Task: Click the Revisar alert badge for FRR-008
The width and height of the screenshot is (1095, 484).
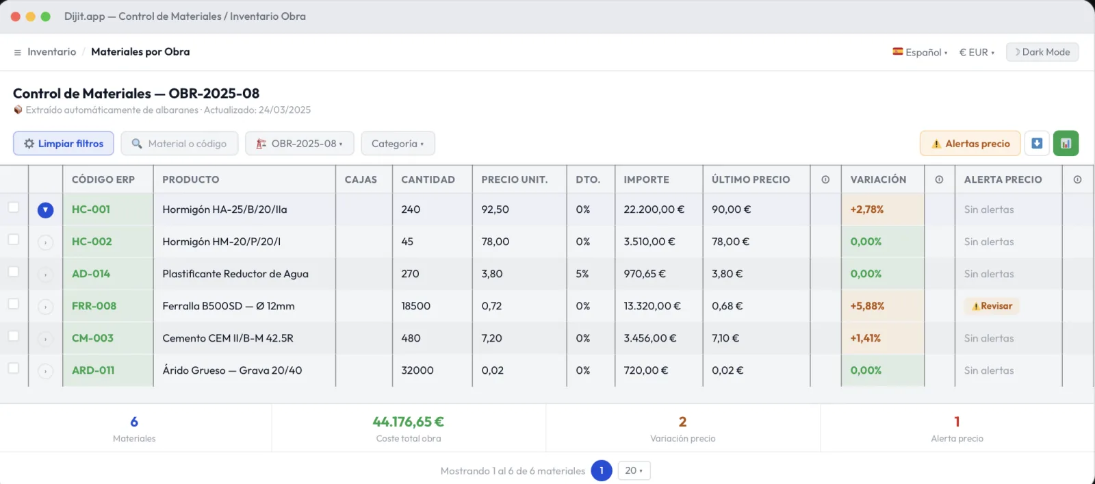Action: [x=992, y=306]
